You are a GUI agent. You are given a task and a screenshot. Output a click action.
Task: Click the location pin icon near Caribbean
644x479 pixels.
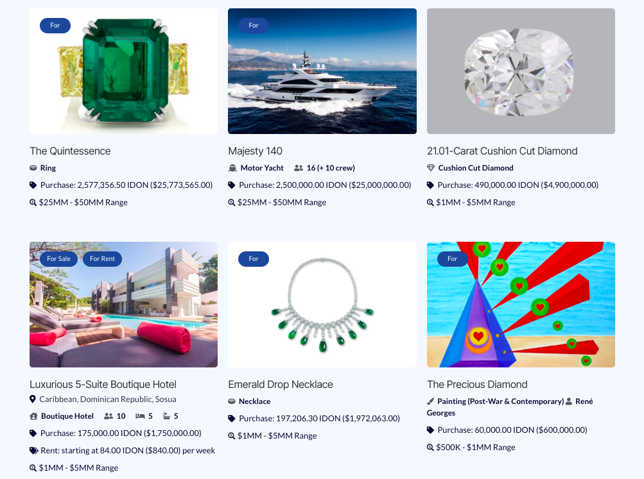(x=33, y=399)
